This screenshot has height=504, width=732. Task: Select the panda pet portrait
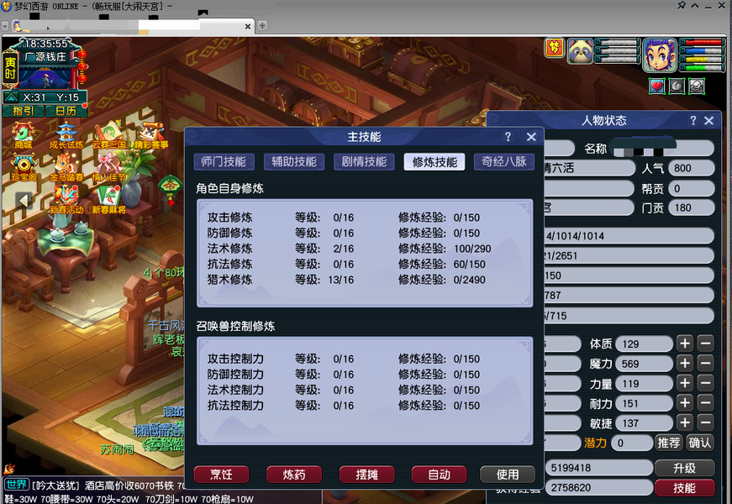(x=580, y=51)
